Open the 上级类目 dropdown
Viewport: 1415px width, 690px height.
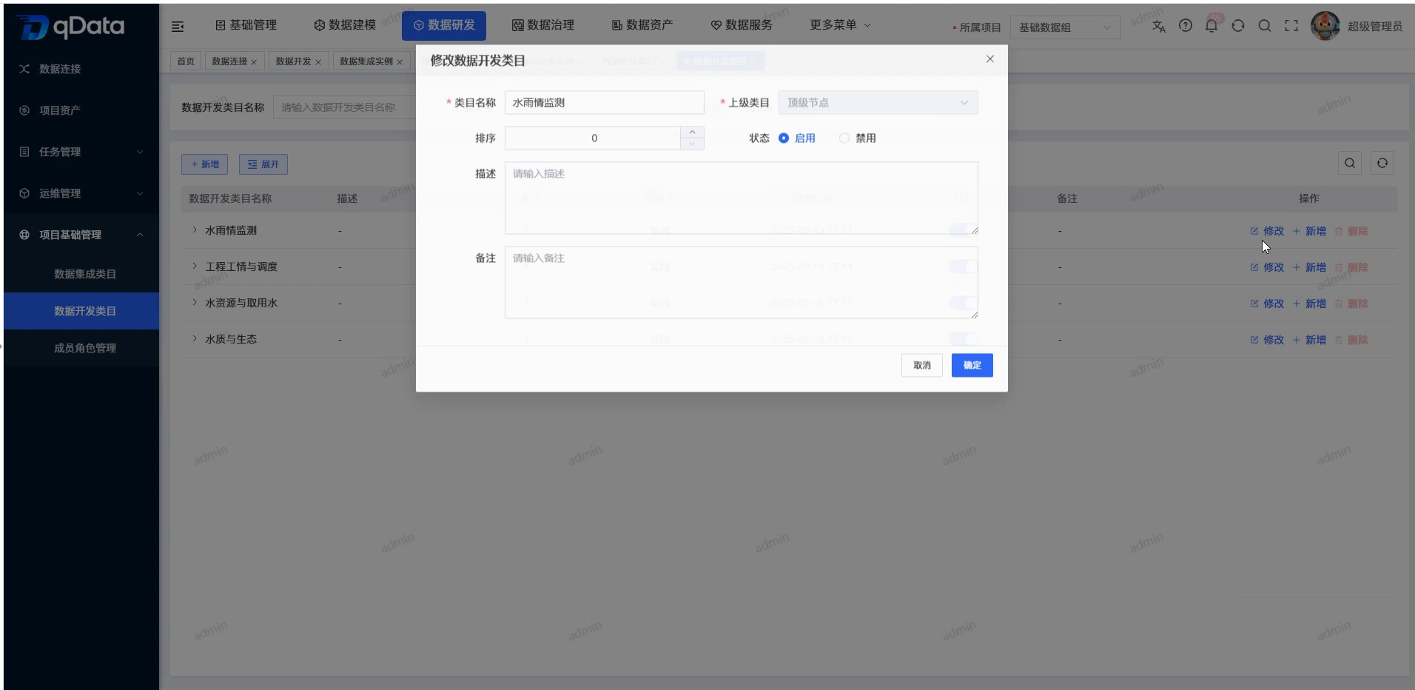point(878,103)
